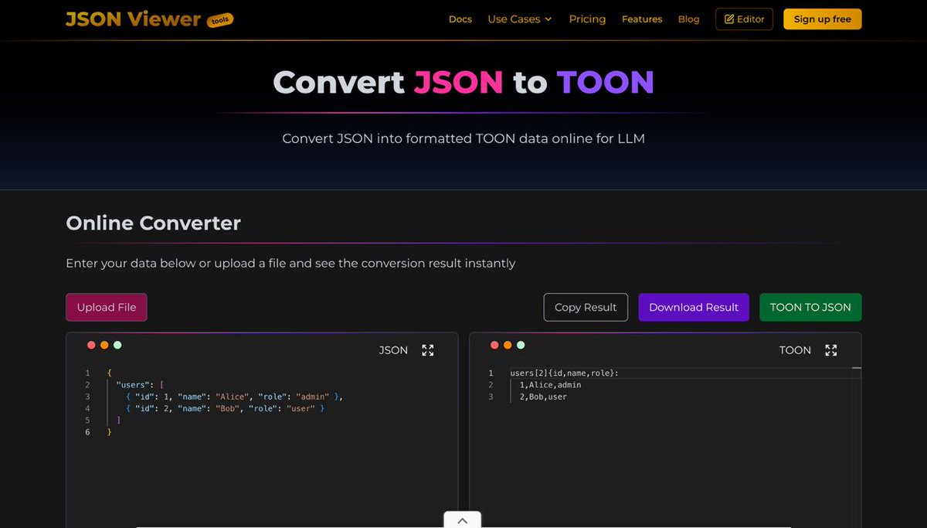
Task: Open the Docs page
Action: coord(460,19)
